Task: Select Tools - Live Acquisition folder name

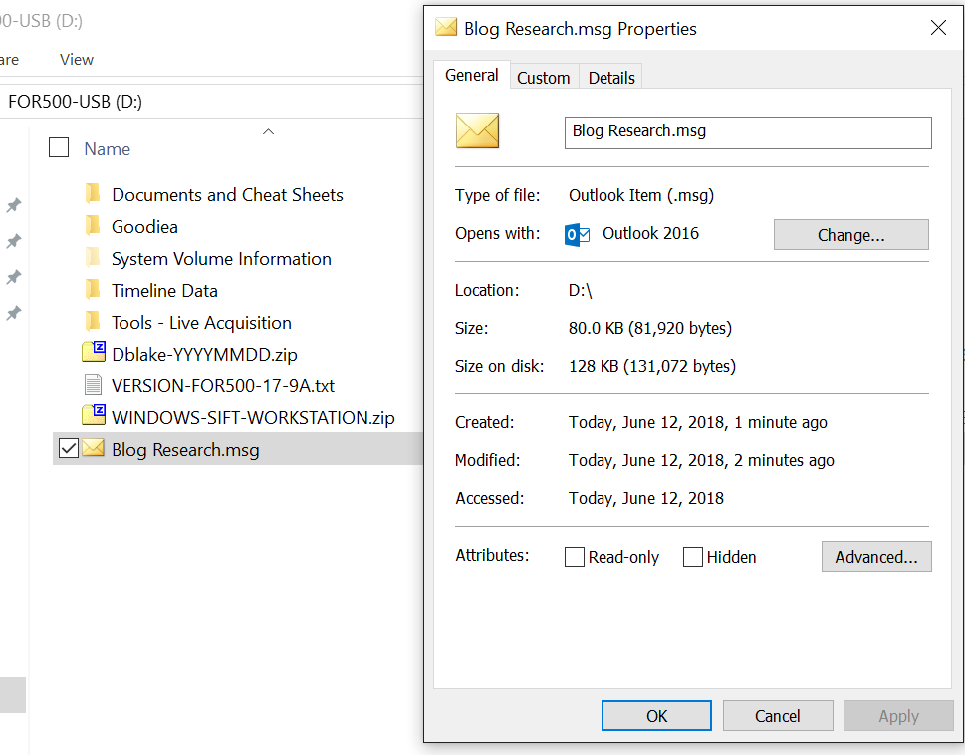Action: [x=201, y=323]
